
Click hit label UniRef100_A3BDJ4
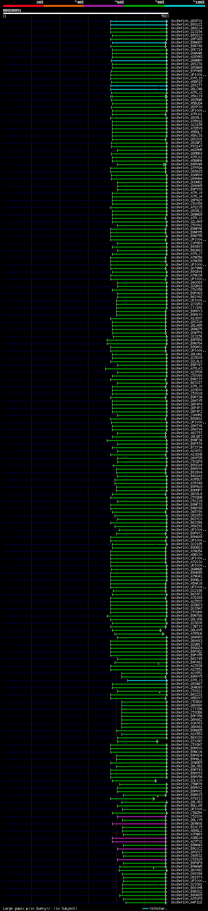[187, 838]
